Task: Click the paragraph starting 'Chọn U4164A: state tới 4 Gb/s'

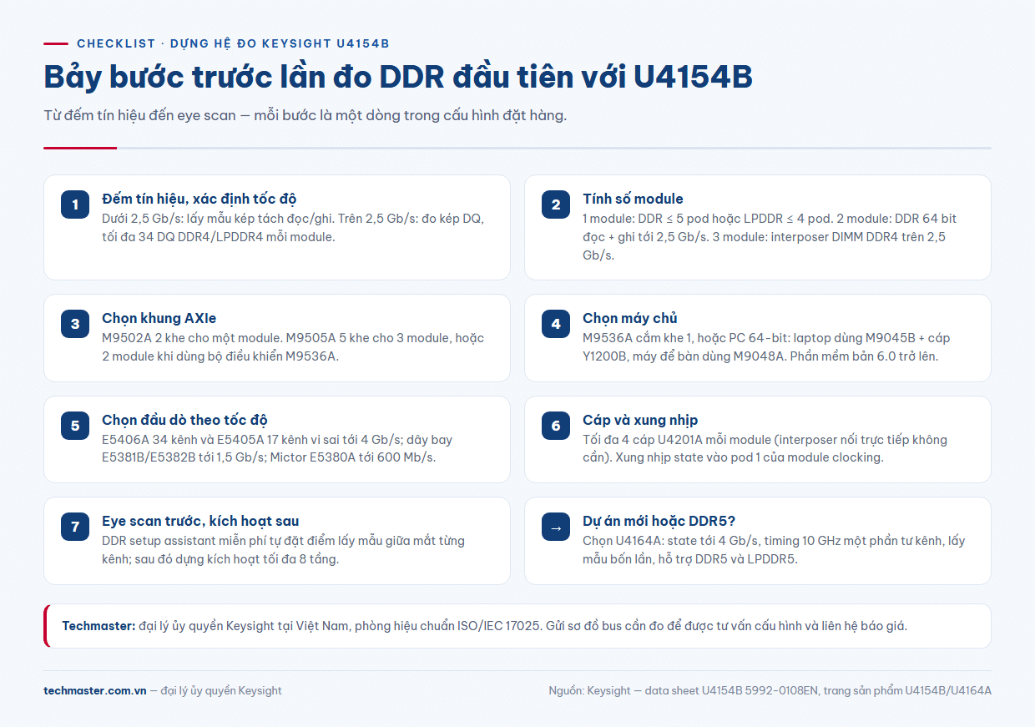Action: 775,550
